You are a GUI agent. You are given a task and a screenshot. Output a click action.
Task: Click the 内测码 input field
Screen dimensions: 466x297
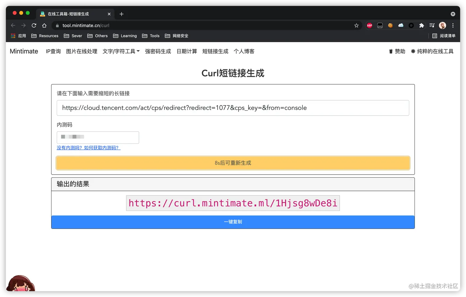98,137
